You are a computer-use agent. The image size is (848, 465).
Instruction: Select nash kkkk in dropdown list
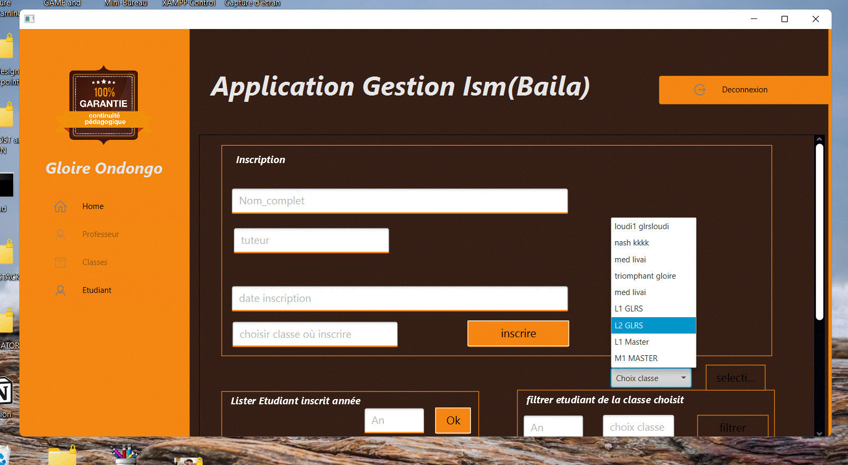coord(654,243)
